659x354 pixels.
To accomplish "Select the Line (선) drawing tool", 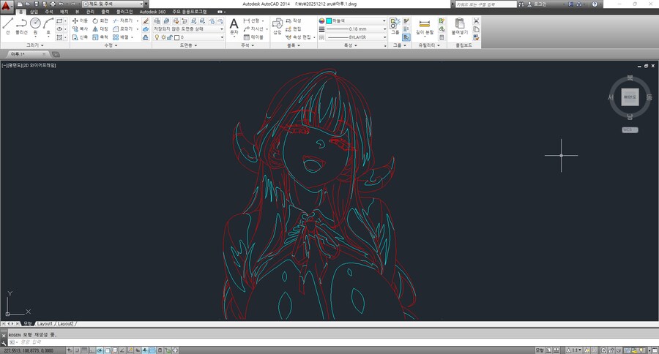I will coord(7,26).
